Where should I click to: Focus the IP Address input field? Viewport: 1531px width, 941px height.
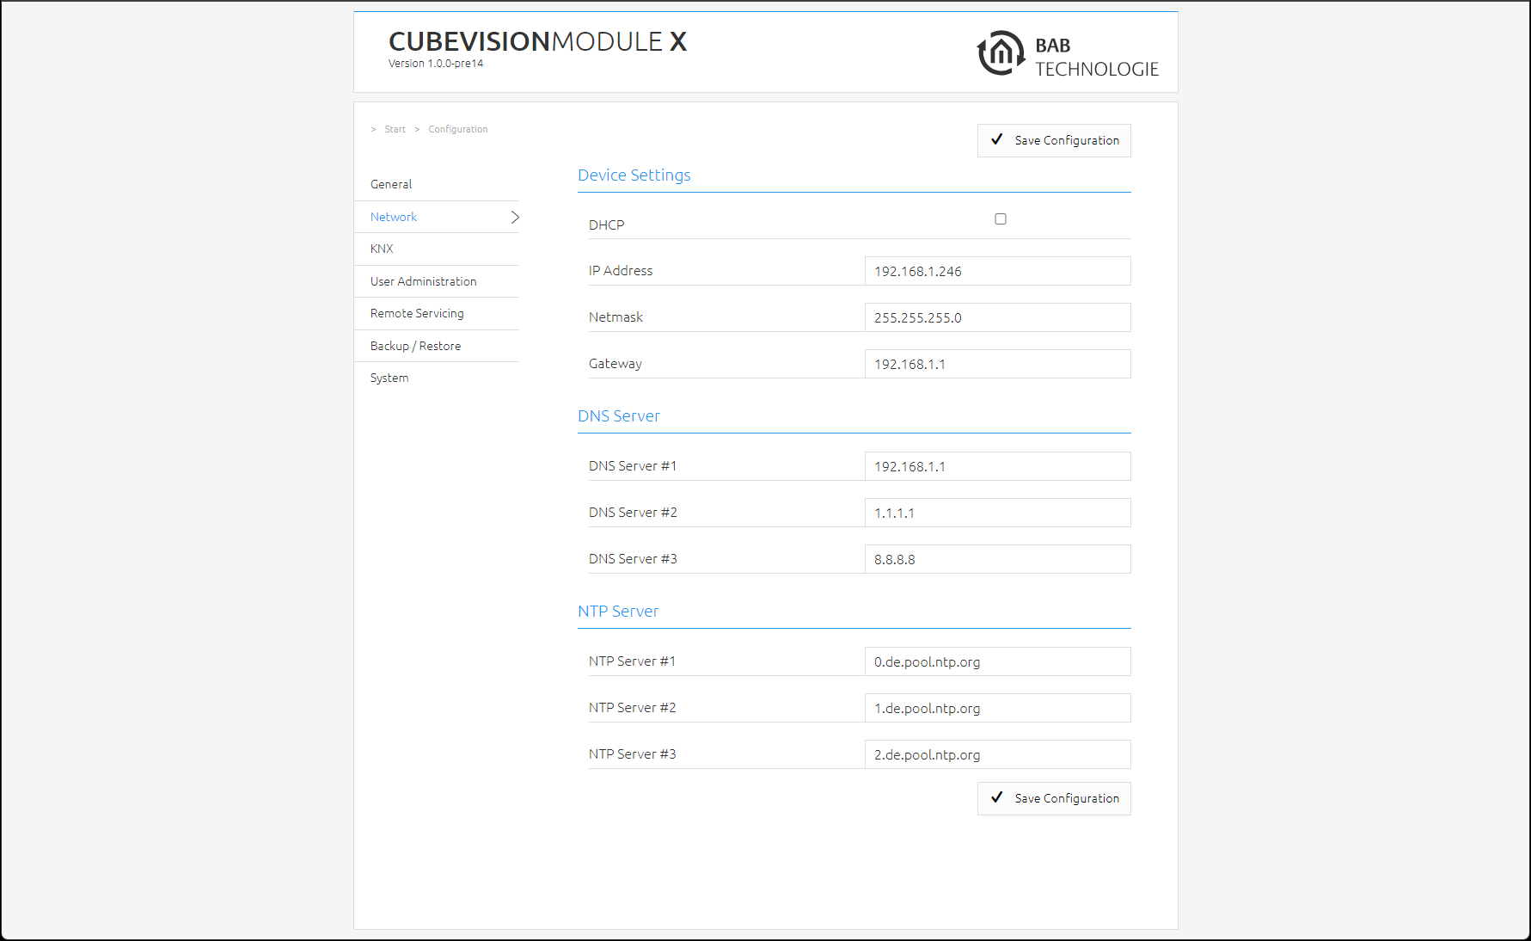coord(997,271)
